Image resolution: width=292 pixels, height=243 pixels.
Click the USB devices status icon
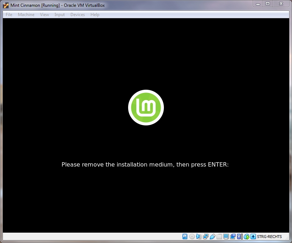coord(212,237)
